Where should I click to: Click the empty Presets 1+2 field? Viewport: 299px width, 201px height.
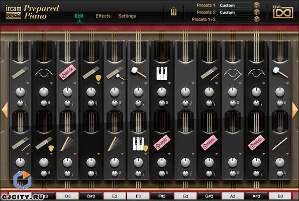pos(235,20)
